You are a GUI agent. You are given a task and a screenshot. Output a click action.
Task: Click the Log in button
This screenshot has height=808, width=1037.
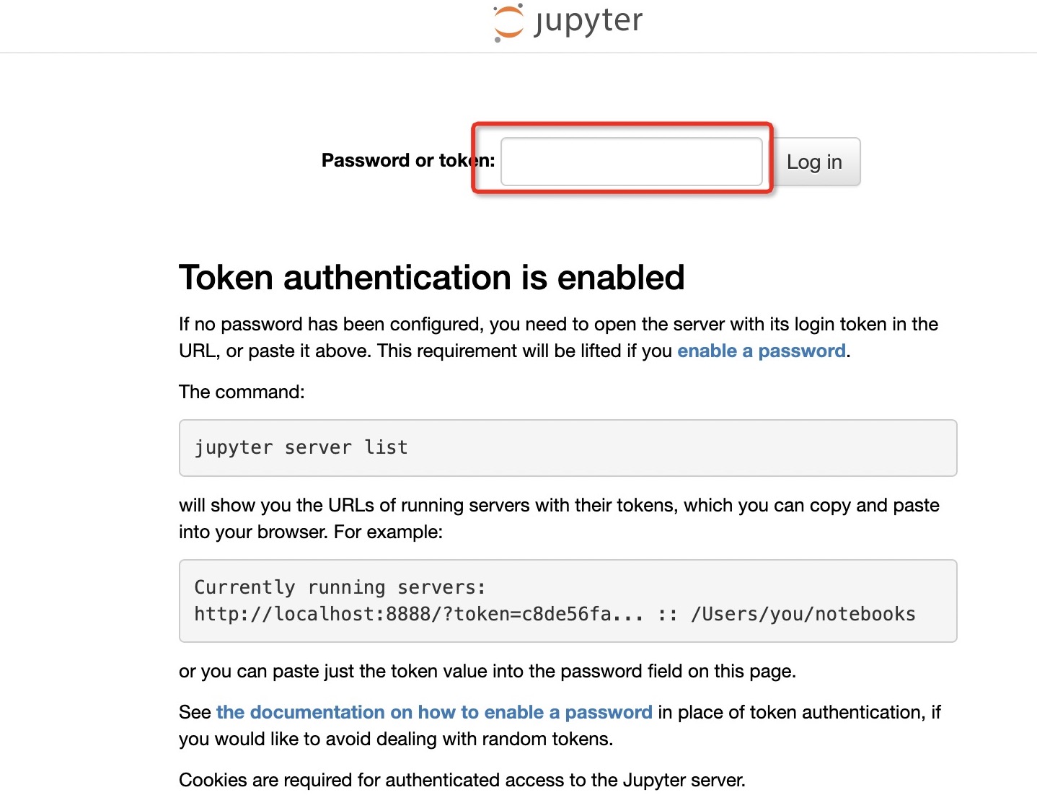tap(814, 162)
